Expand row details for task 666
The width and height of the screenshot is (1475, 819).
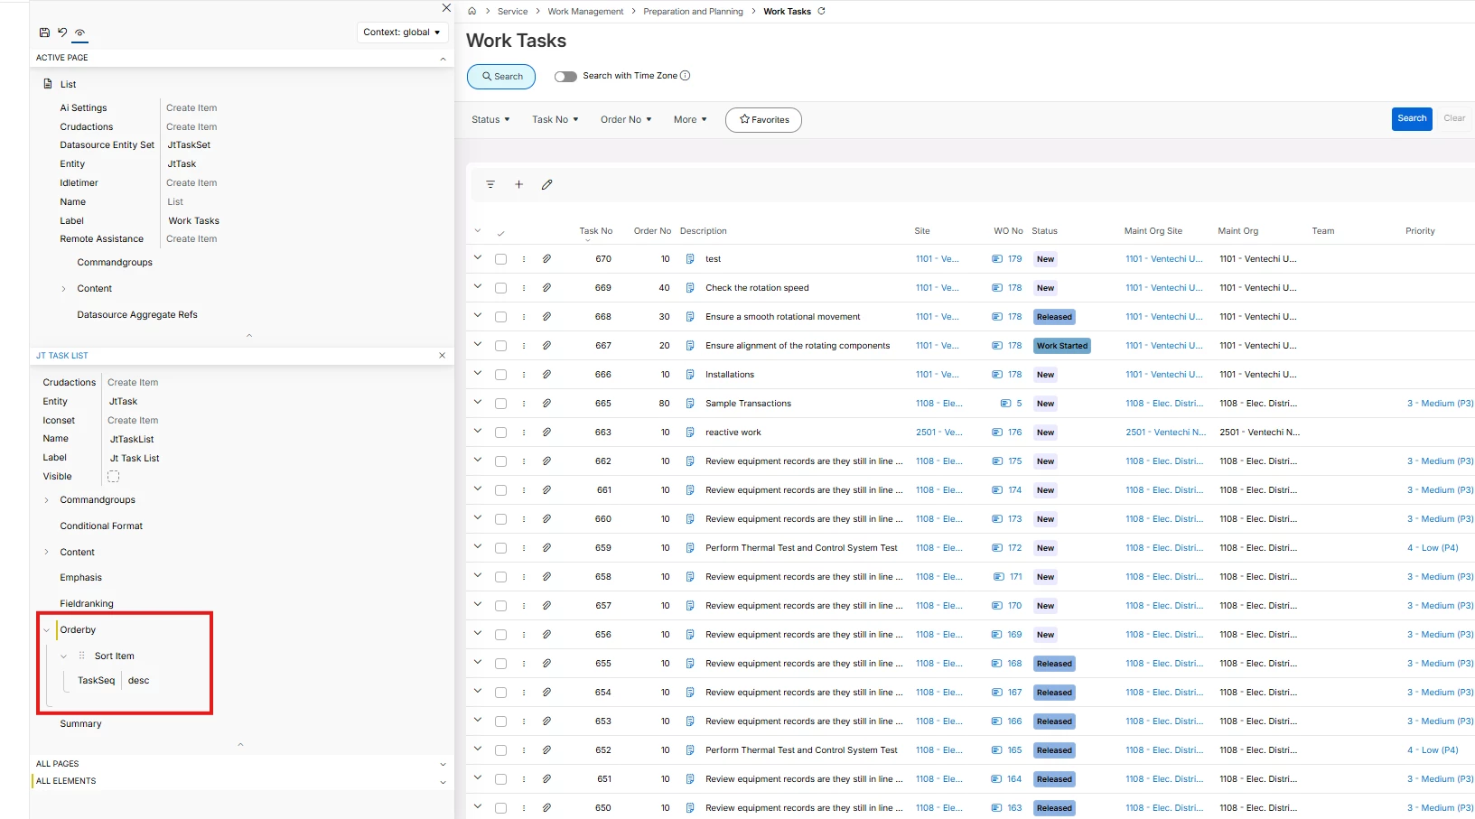(478, 374)
